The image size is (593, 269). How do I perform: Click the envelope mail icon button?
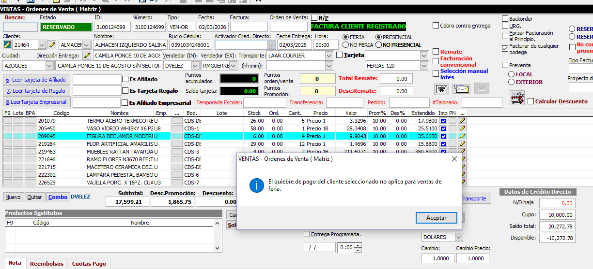(x=461, y=89)
